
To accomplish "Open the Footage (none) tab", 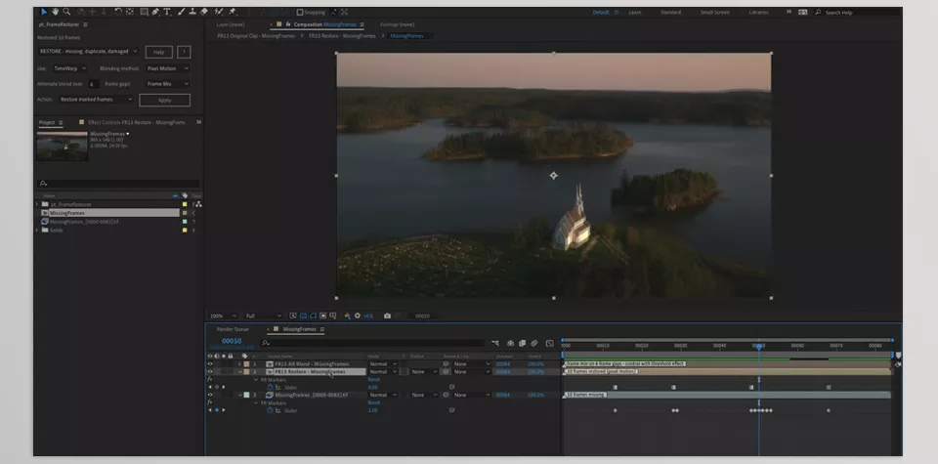I will [398, 24].
